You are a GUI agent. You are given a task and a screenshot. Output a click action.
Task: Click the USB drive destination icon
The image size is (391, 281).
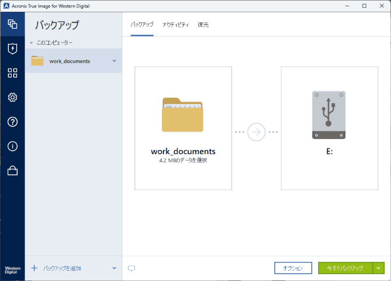(x=328, y=115)
